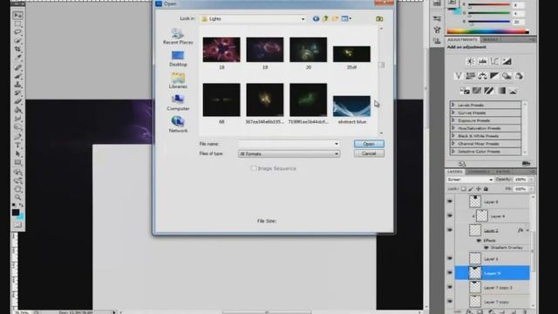Add a Gradient Map adjustment
Screen dimensions: 558x314
[501, 91]
